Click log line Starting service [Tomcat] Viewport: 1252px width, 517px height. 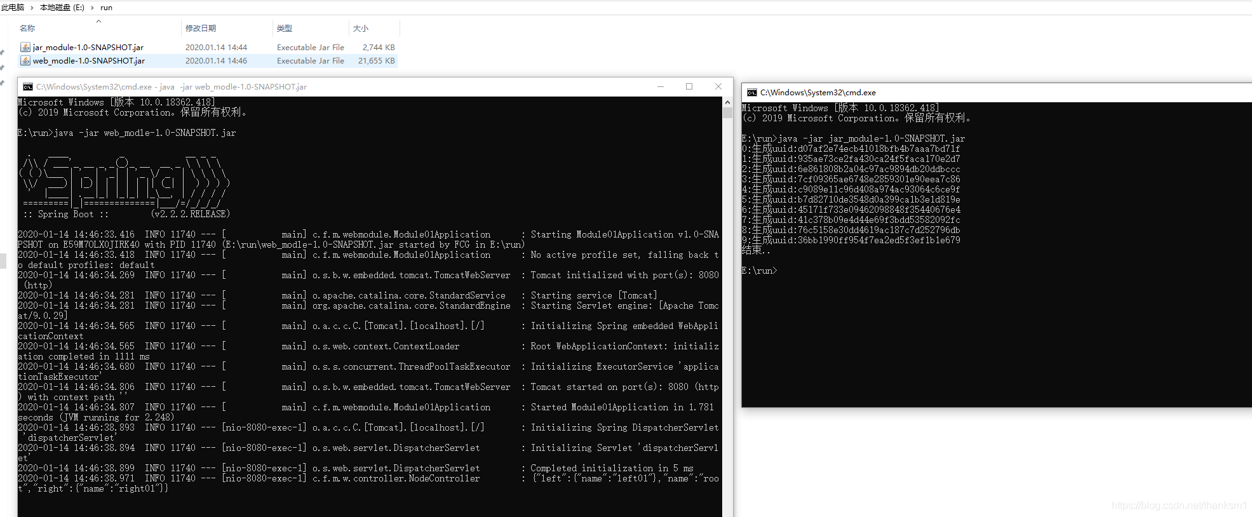pos(338,296)
